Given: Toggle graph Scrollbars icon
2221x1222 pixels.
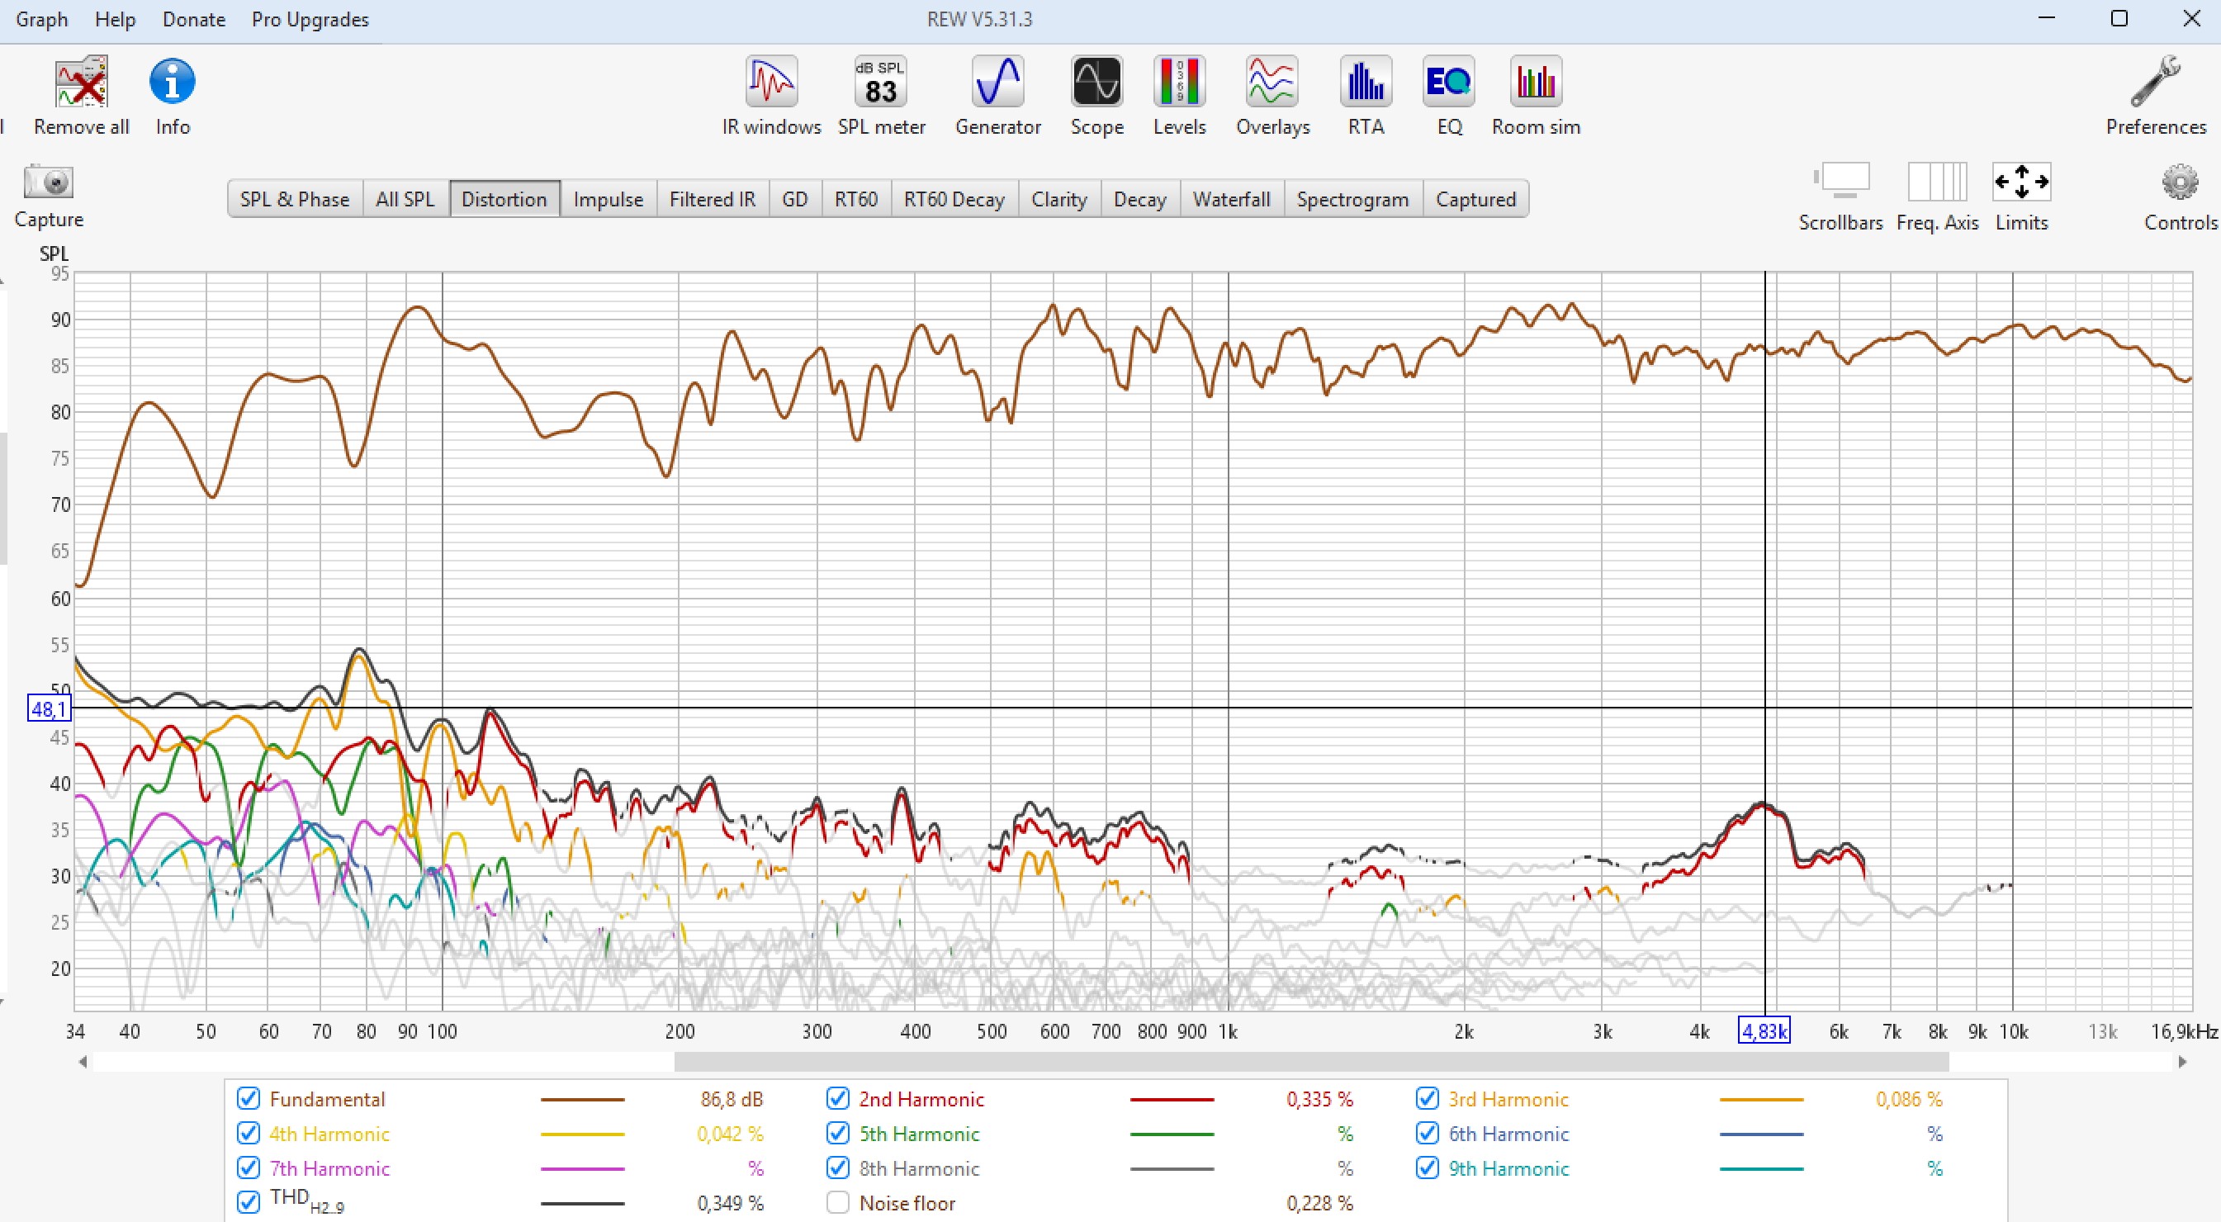Looking at the screenshot, I should click(1840, 182).
